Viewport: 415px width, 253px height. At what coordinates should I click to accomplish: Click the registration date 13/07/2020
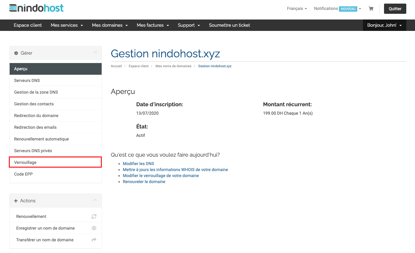click(x=147, y=113)
